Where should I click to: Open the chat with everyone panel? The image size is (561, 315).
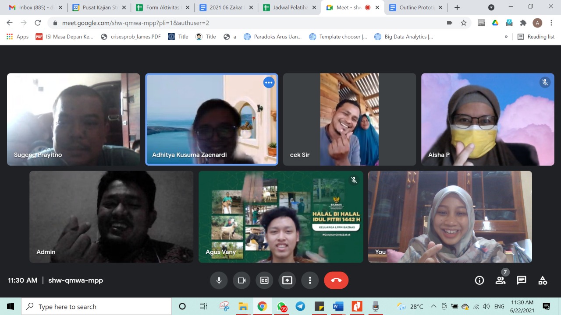pyautogui.click(x=522, y=280)
